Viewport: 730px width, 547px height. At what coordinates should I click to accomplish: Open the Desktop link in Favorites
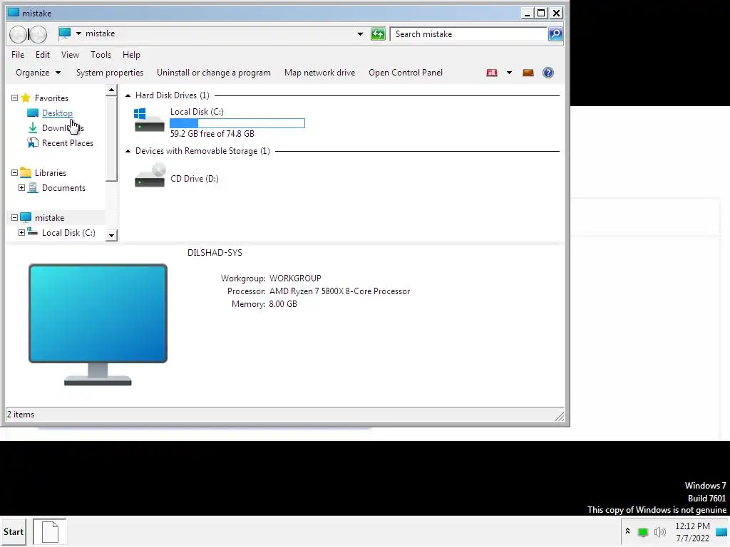click(57, 113)
